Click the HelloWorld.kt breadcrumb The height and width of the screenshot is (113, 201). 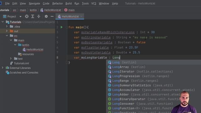pos(51,10)
